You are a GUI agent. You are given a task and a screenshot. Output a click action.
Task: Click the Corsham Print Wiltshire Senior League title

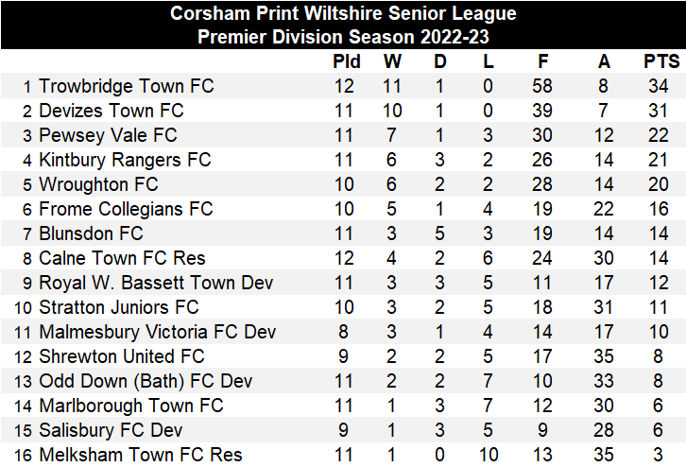pyautogui.click(x=343, y=13)
